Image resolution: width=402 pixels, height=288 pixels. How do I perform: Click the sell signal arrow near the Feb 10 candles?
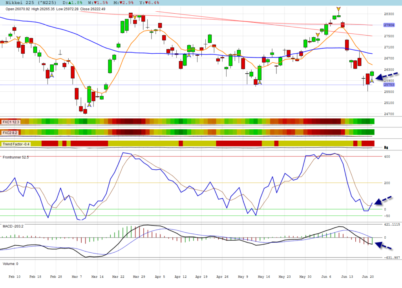pos(18,38)
